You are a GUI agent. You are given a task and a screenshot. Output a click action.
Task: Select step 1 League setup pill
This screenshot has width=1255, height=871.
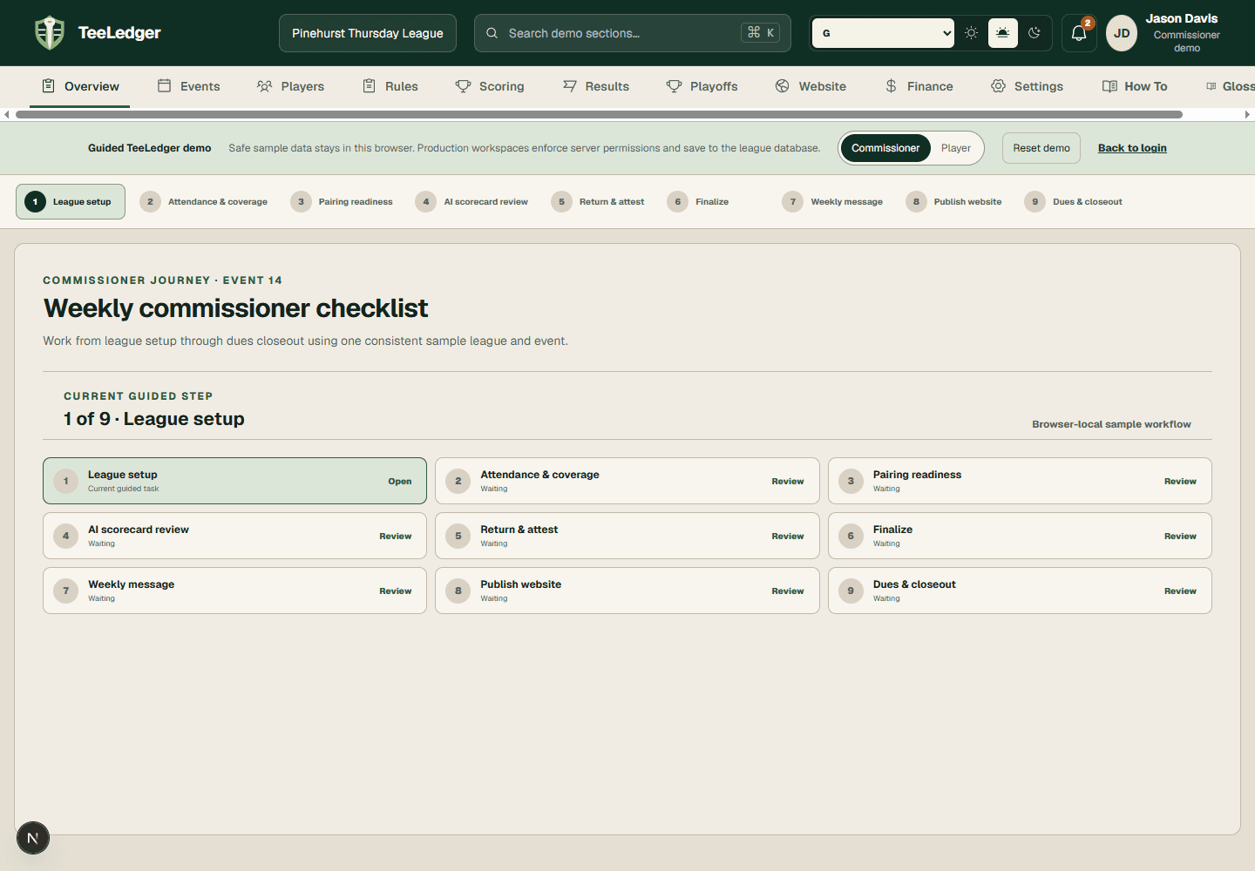click(x=71, y=201)
